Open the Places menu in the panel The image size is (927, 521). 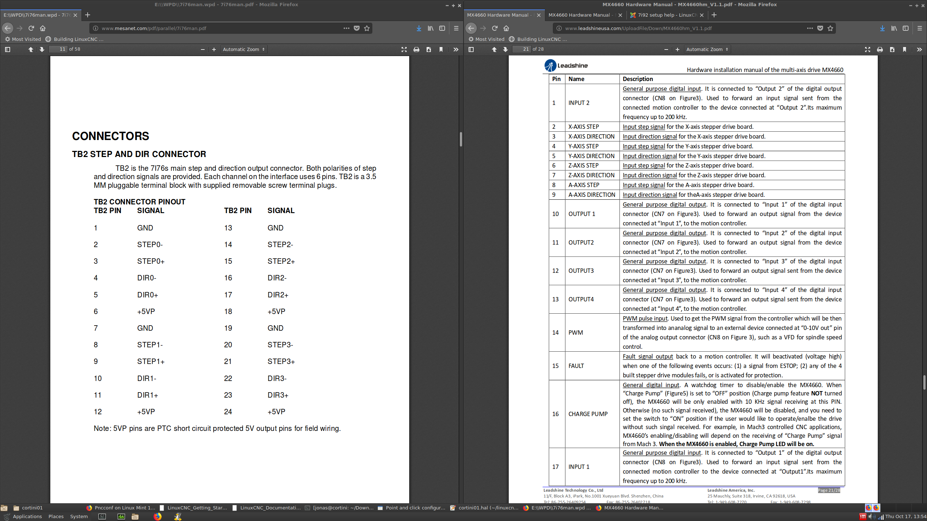point(56,516)
